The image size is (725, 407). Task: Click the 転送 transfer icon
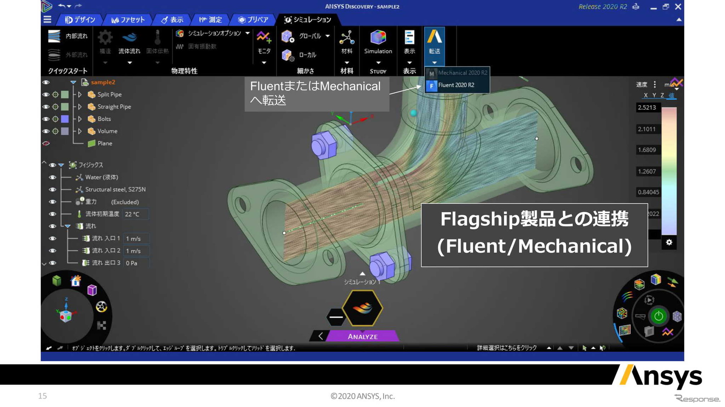[x=434, y=38]
